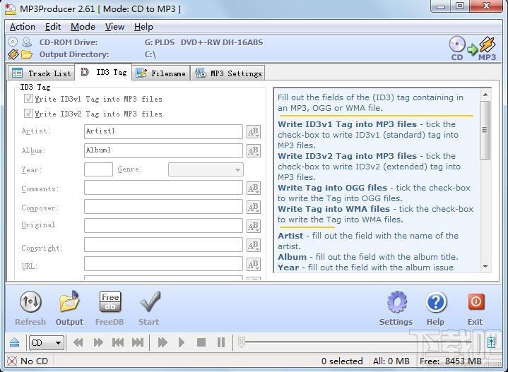Click the Composer input field
508x372 pixels.
coord(163,208)
